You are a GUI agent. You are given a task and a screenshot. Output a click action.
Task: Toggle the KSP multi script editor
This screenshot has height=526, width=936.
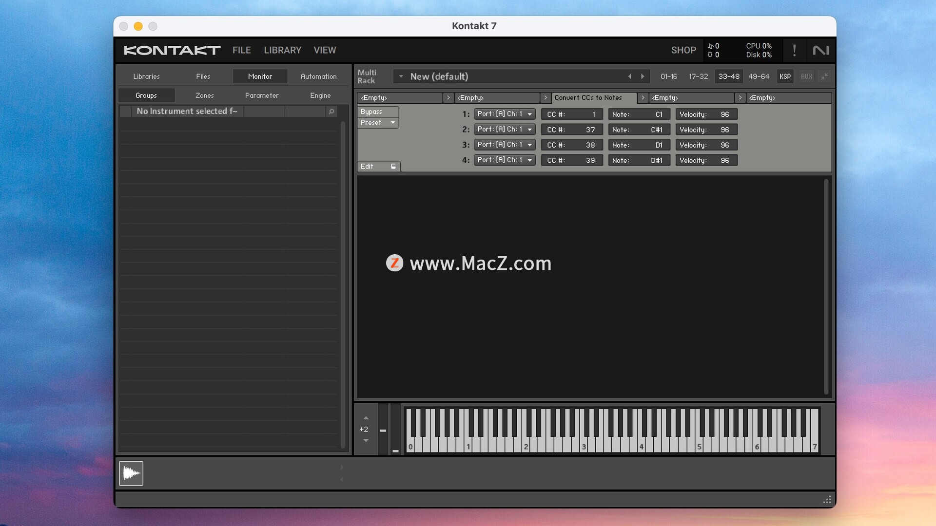coord(785,76)
